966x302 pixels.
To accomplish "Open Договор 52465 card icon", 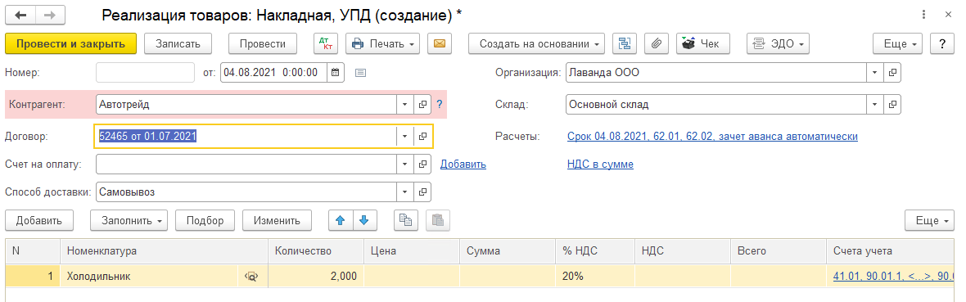I will 422,136.
